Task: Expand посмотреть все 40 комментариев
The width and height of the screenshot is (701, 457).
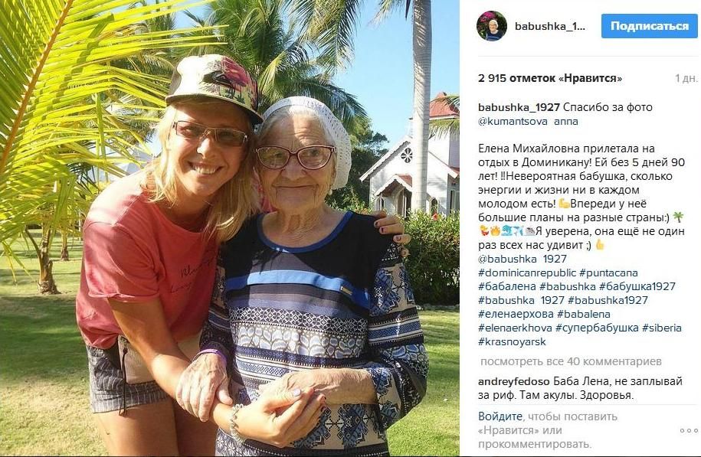Action: coord(571,361)
